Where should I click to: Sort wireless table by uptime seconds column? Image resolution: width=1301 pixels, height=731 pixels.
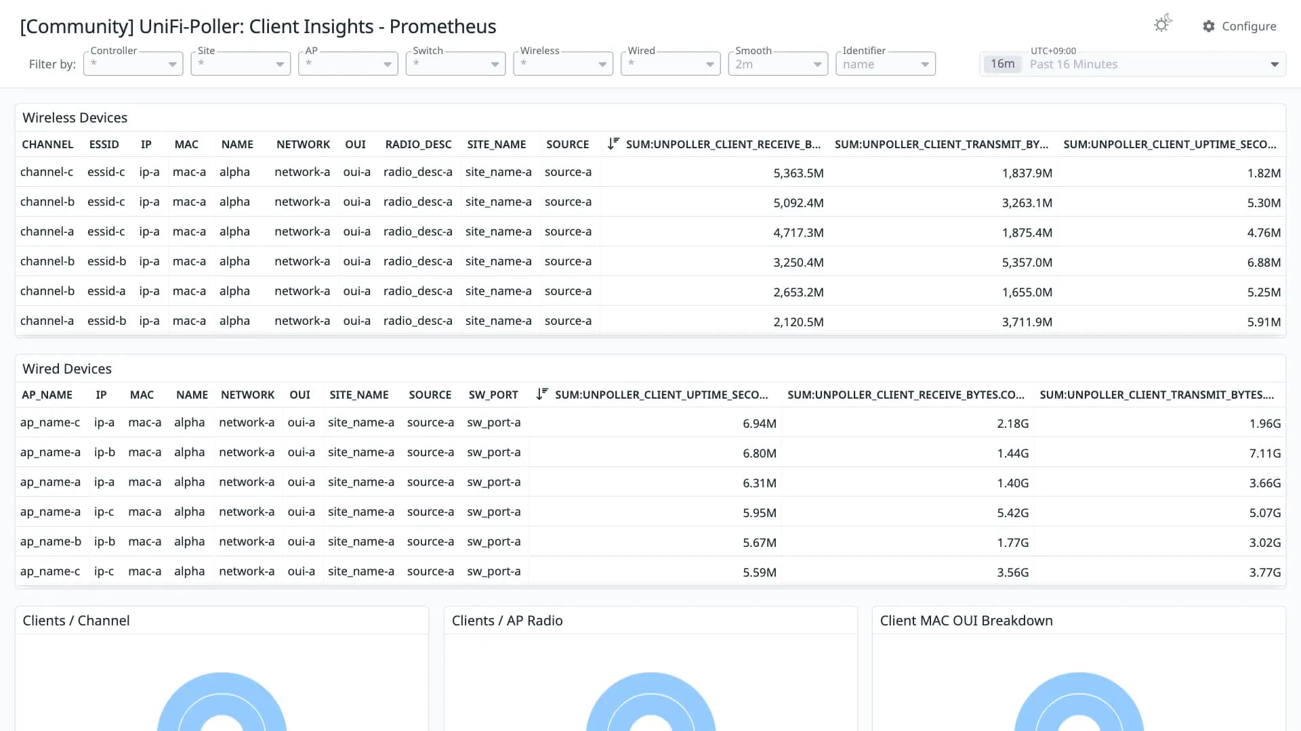(1170, 144)
